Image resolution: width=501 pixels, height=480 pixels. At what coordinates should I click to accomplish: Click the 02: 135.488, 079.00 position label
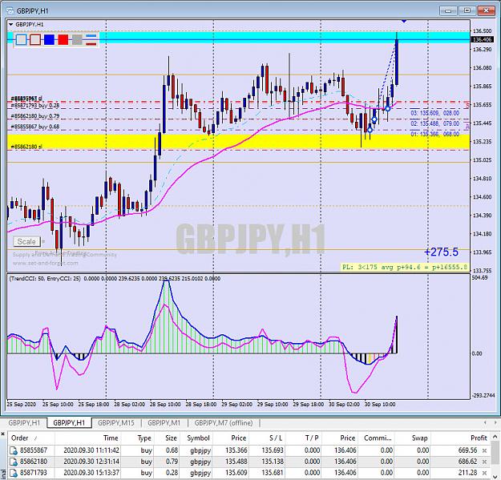(x=434, y=123)
